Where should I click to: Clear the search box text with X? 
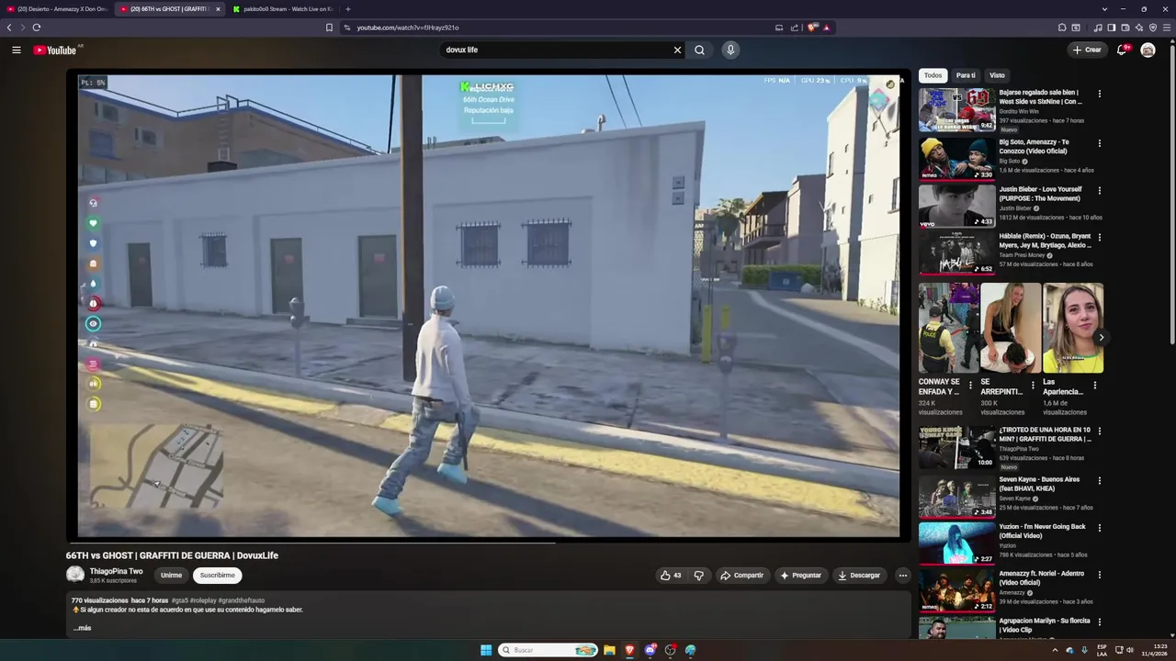[678, 50]
